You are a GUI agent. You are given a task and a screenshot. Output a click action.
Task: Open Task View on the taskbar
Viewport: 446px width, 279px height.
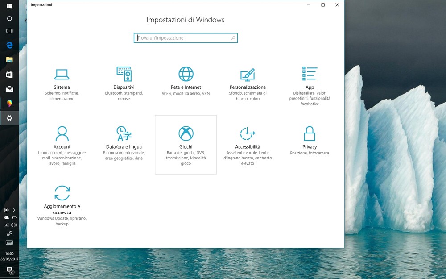click(x=9, y=31)
